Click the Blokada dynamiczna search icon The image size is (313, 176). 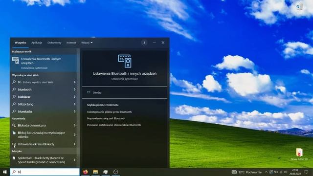click(14, 125)
